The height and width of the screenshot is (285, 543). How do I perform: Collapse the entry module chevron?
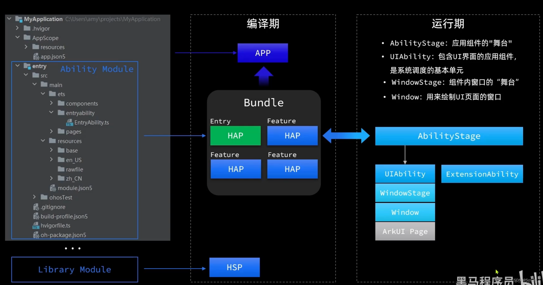17,66
